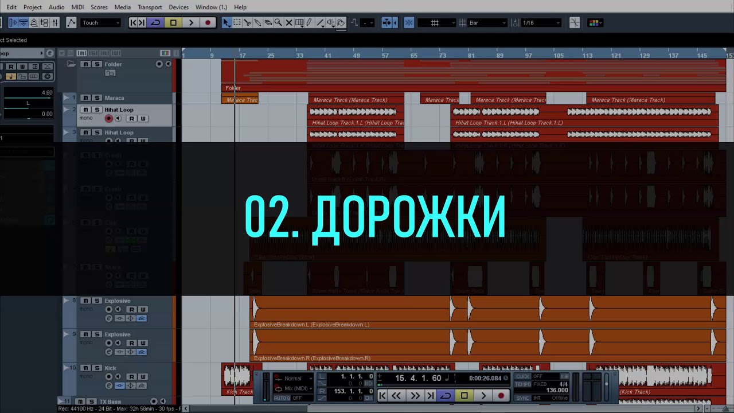Viewport: 734px width, 413px height.
Task: Click the ruler at bar 81
Action: [471, 56]
